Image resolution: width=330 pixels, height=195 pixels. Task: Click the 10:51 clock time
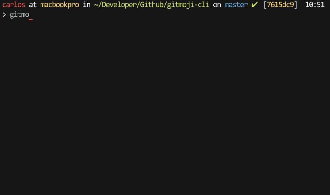[x=315, y=5]
